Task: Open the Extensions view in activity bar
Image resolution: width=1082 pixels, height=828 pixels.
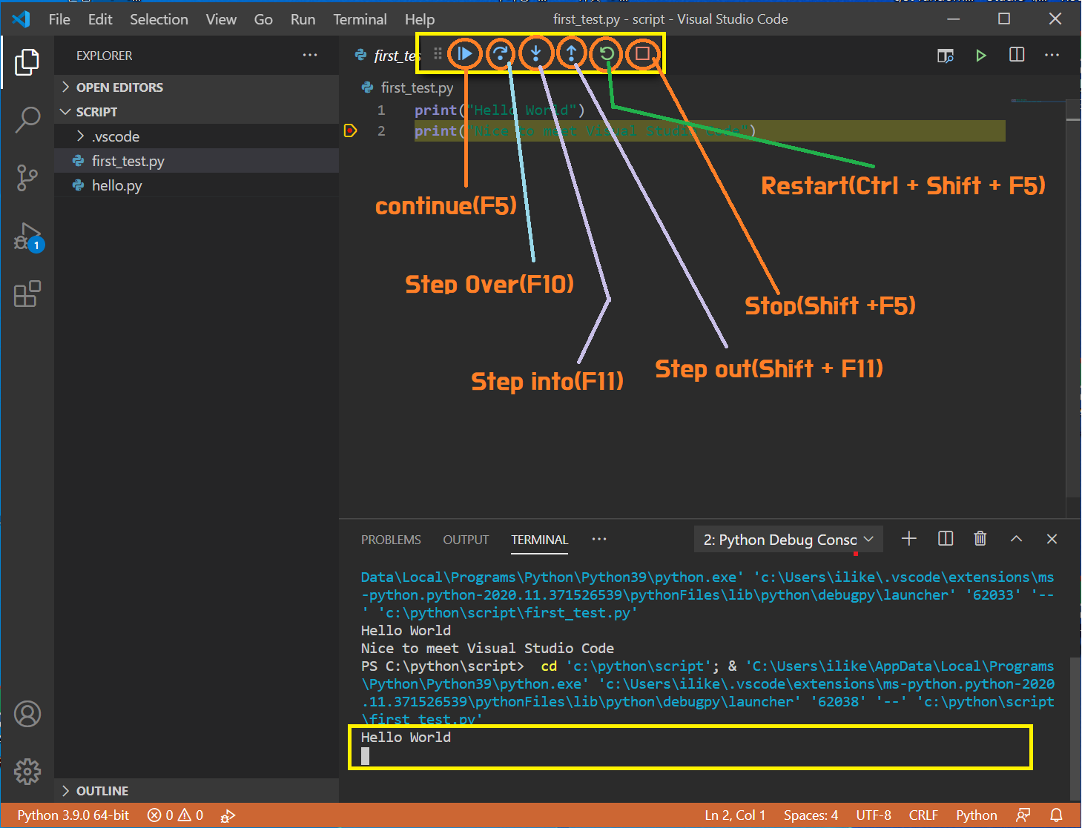Action: pyautogui.click(x=27, y=294)
